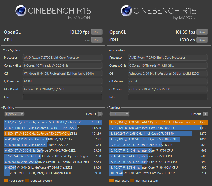Click Identical System swatch in left legend
Image resolution: width=212 pixels, height=186 pixels.
click(27, 181)
